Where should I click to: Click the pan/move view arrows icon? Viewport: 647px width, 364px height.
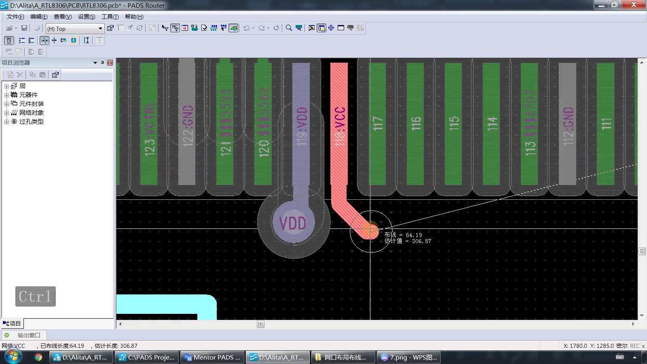pos(331,28)
